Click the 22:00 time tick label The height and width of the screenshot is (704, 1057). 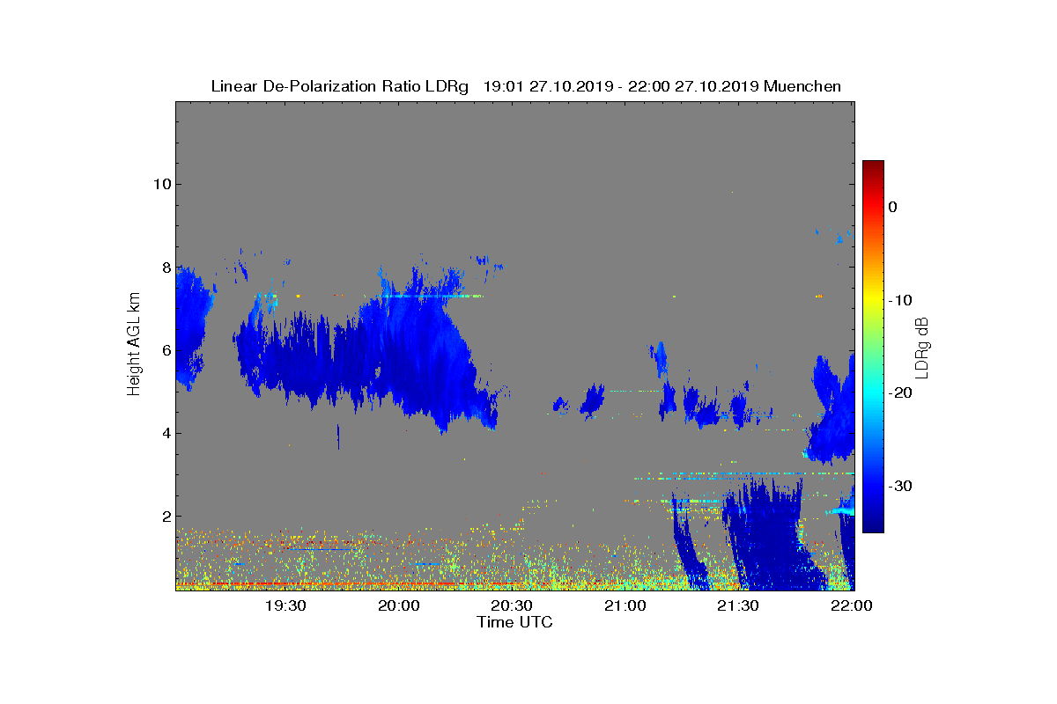tap(852, 605)
